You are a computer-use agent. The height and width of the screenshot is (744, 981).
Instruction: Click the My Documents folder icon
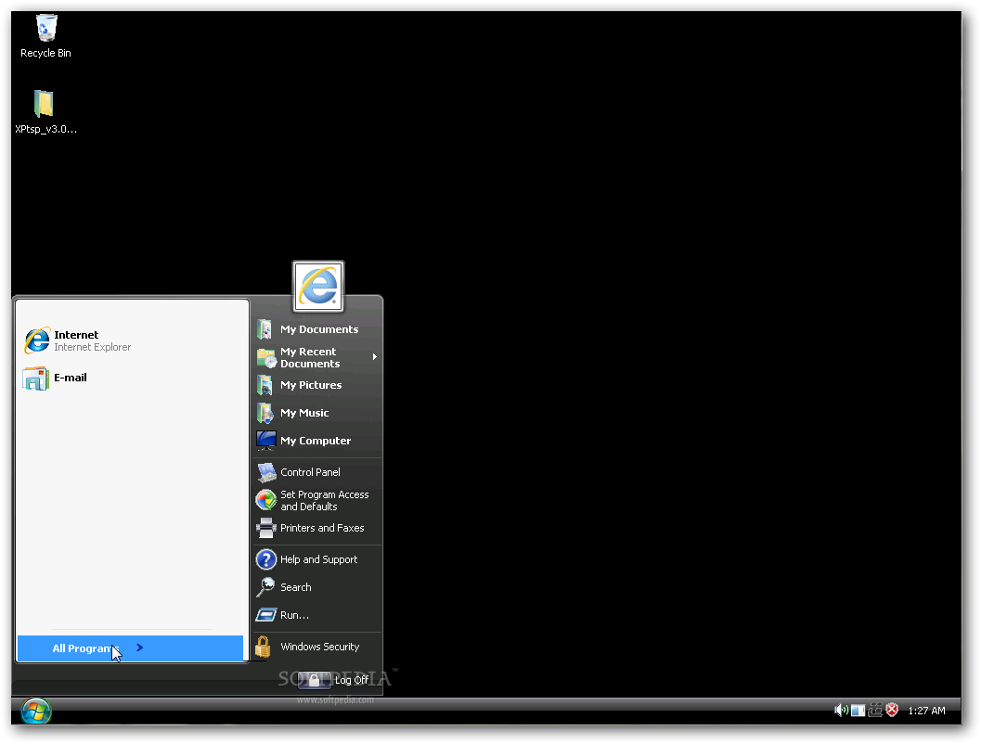[265, 329]
